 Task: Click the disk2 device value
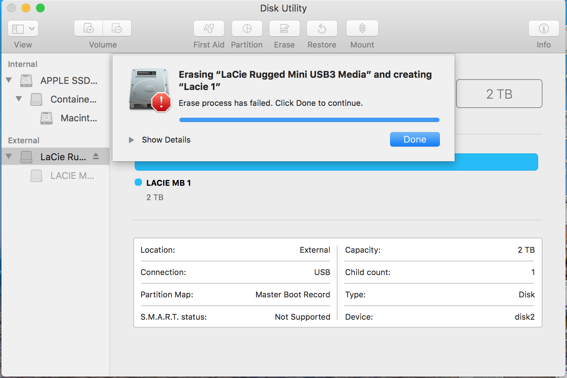(524, 317)
